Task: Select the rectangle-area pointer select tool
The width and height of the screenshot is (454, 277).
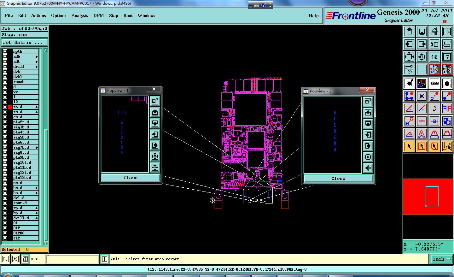Action: 422,146
